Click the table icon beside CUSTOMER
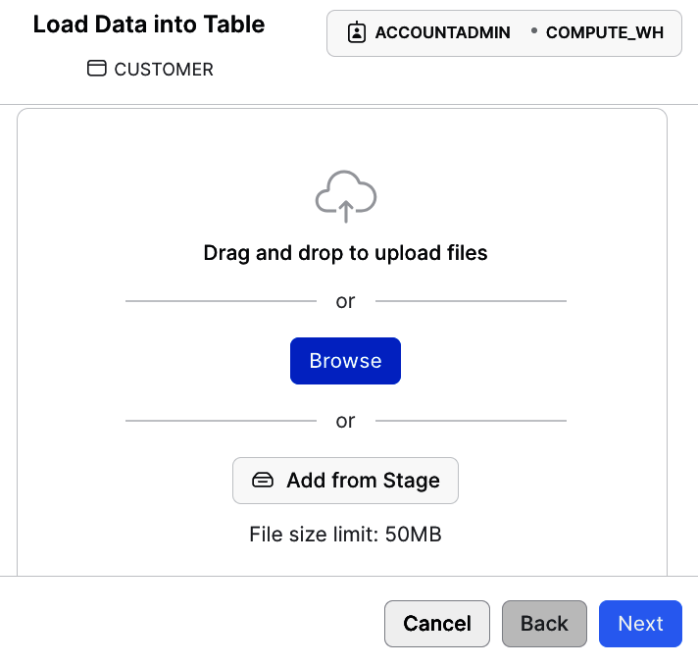Screen dimensions: 698x665 coord(96,69)
